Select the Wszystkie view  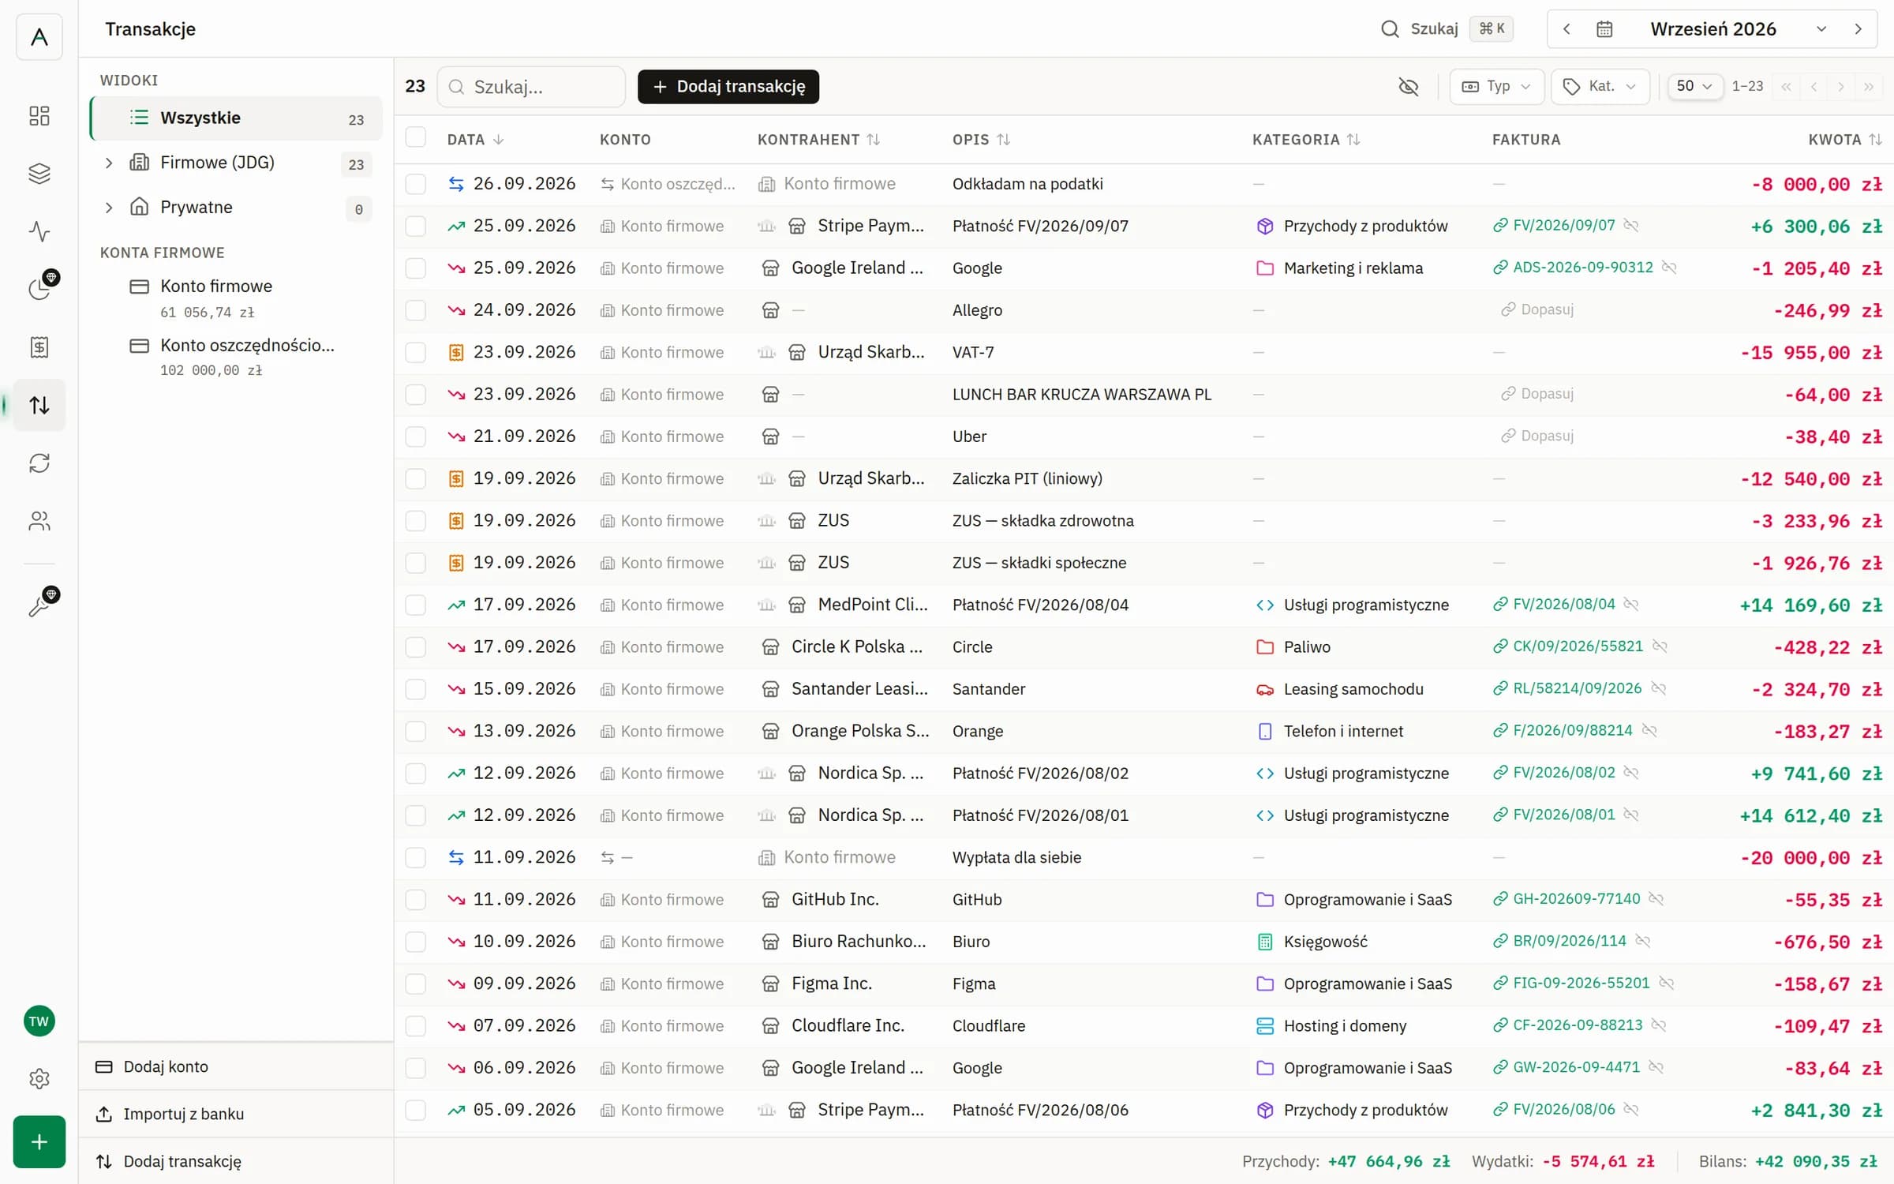(237, 118)
